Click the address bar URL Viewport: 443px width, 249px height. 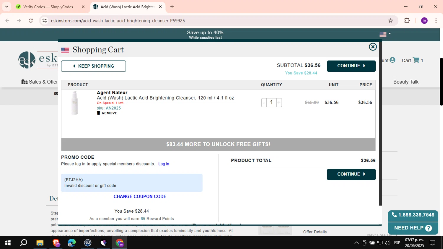[118, 21]
